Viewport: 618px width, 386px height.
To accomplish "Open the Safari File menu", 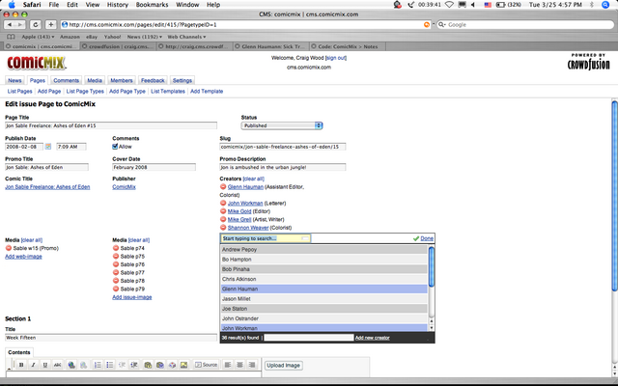I will tap(54, 5).
